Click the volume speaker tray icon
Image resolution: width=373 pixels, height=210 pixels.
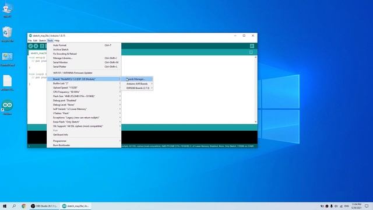[x=336, y=206]
